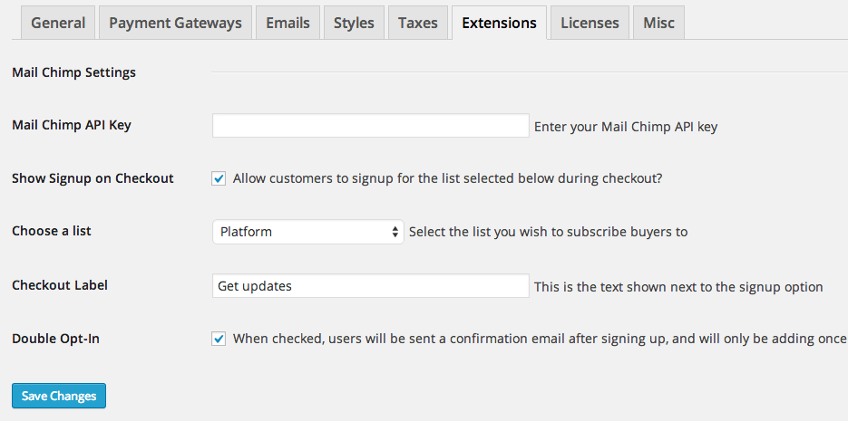Click the Double Opt-In confirmation email description
Screen dimensions: 848x421
[540, 339]
